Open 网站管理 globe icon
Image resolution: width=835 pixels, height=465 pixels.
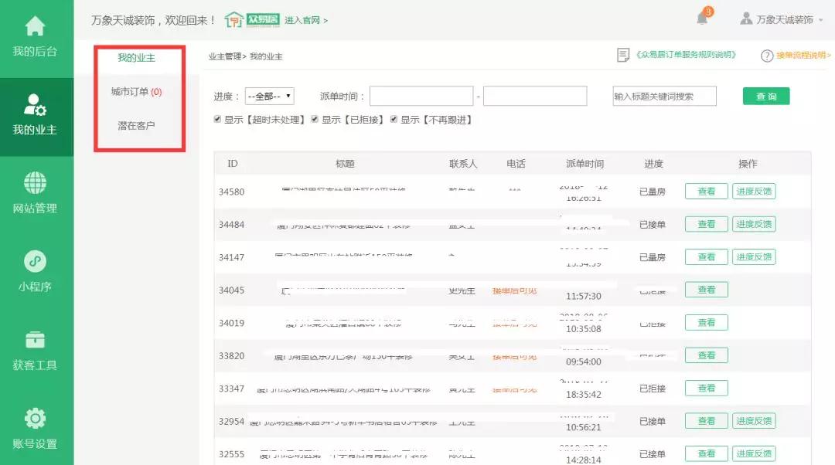[36, 184]
